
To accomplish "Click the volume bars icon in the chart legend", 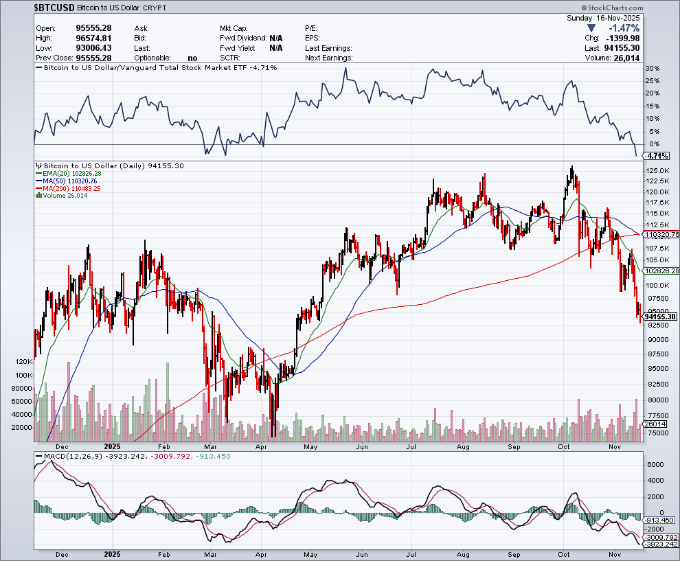I will (39, 194).
